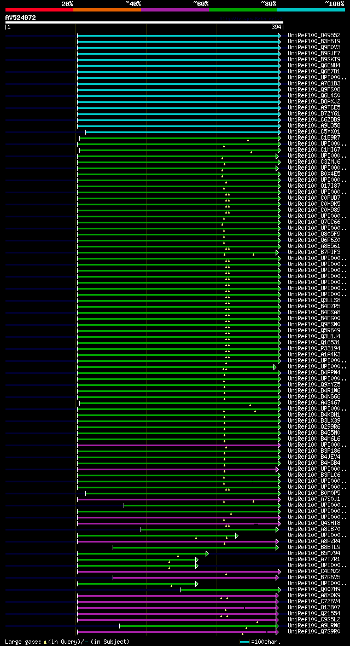The image size is (350, 646).
Task: Select hit UniRef100_Q805F9
Action: (x=314, y=234)
